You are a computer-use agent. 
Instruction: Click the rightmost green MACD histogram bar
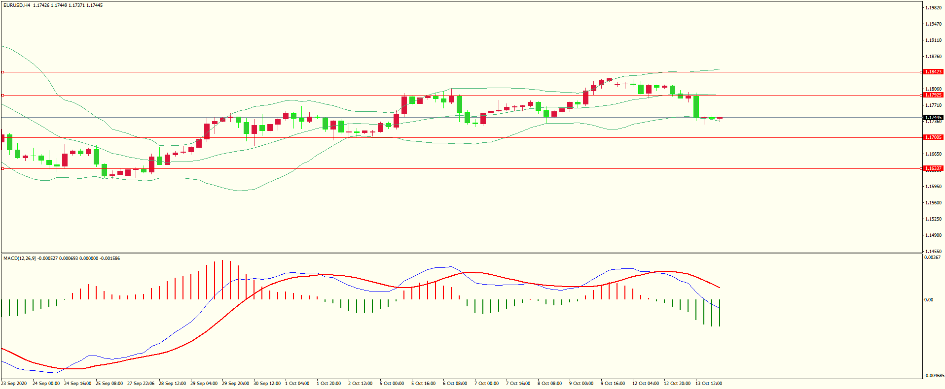tap(720, 313)
